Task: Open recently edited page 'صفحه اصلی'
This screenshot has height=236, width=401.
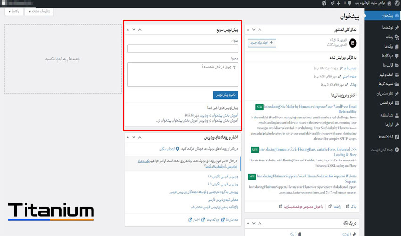Action: pyautogui.click(x=349, y=76)
